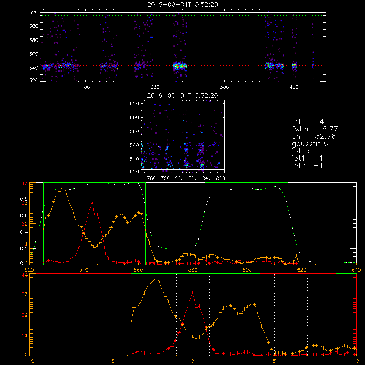
Task: Click x-axis tick label 860 in middle image
Action: tap(221, 178)
